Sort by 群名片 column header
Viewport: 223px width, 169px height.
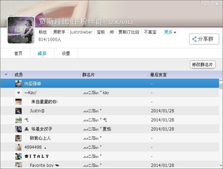(88, 75)
